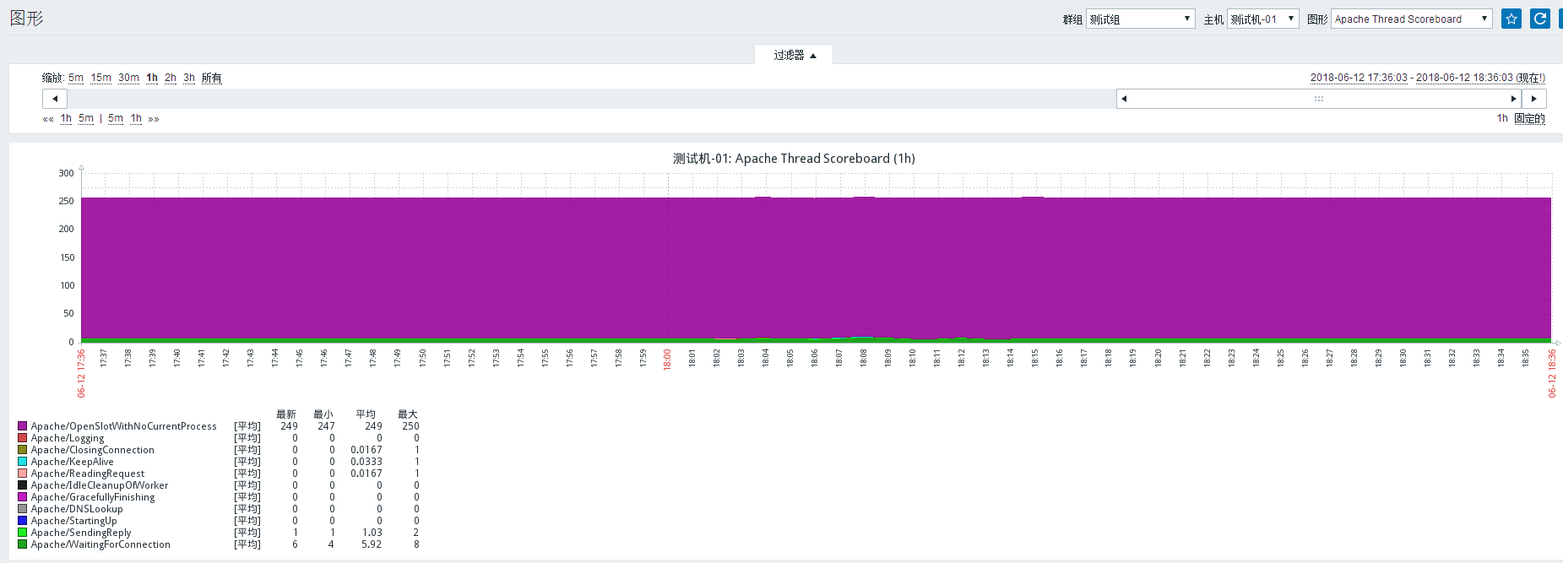Viewport: 1563px width, 563px height.
Task: Click the graph title Apache Thread Scoreboard (1h)
Action: [794, 159]
